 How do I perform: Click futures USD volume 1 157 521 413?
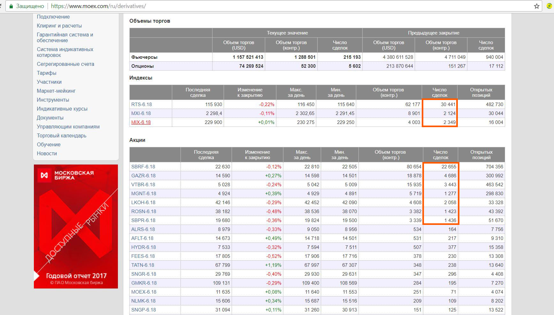(x=248, y=57)
